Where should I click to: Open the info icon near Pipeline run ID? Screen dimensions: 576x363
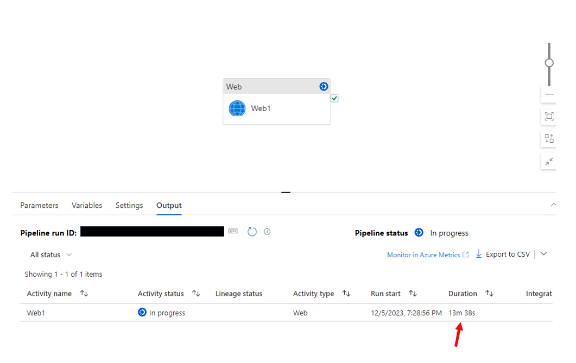click(x=267, y=231)
